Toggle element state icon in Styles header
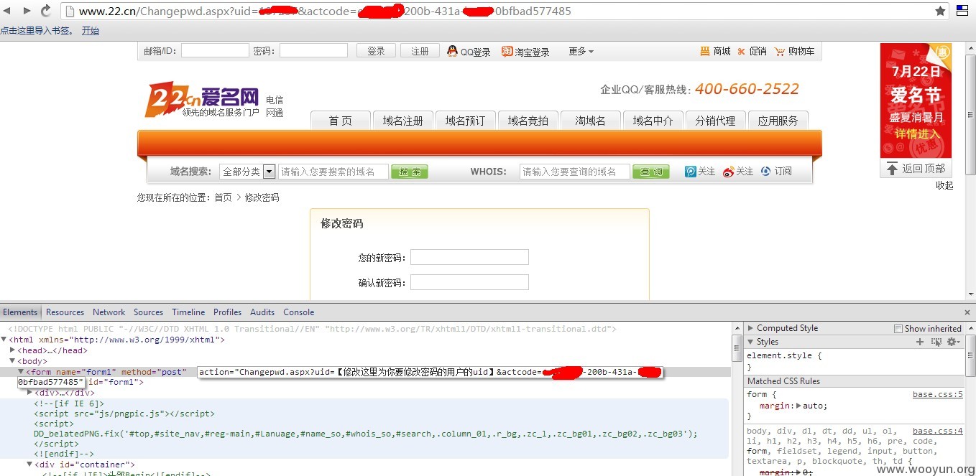The image size is (976, 476). click(936, 342)
